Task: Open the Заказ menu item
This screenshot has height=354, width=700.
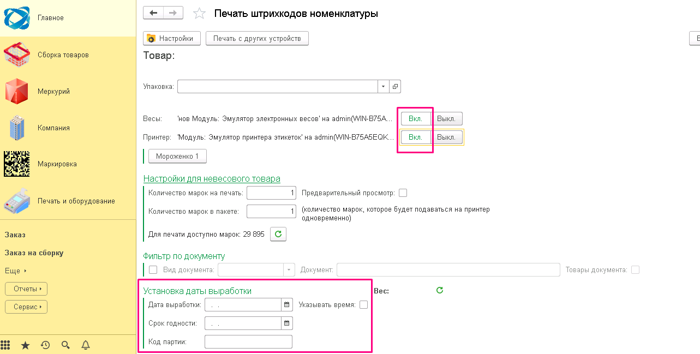Action: click(15, 235)
